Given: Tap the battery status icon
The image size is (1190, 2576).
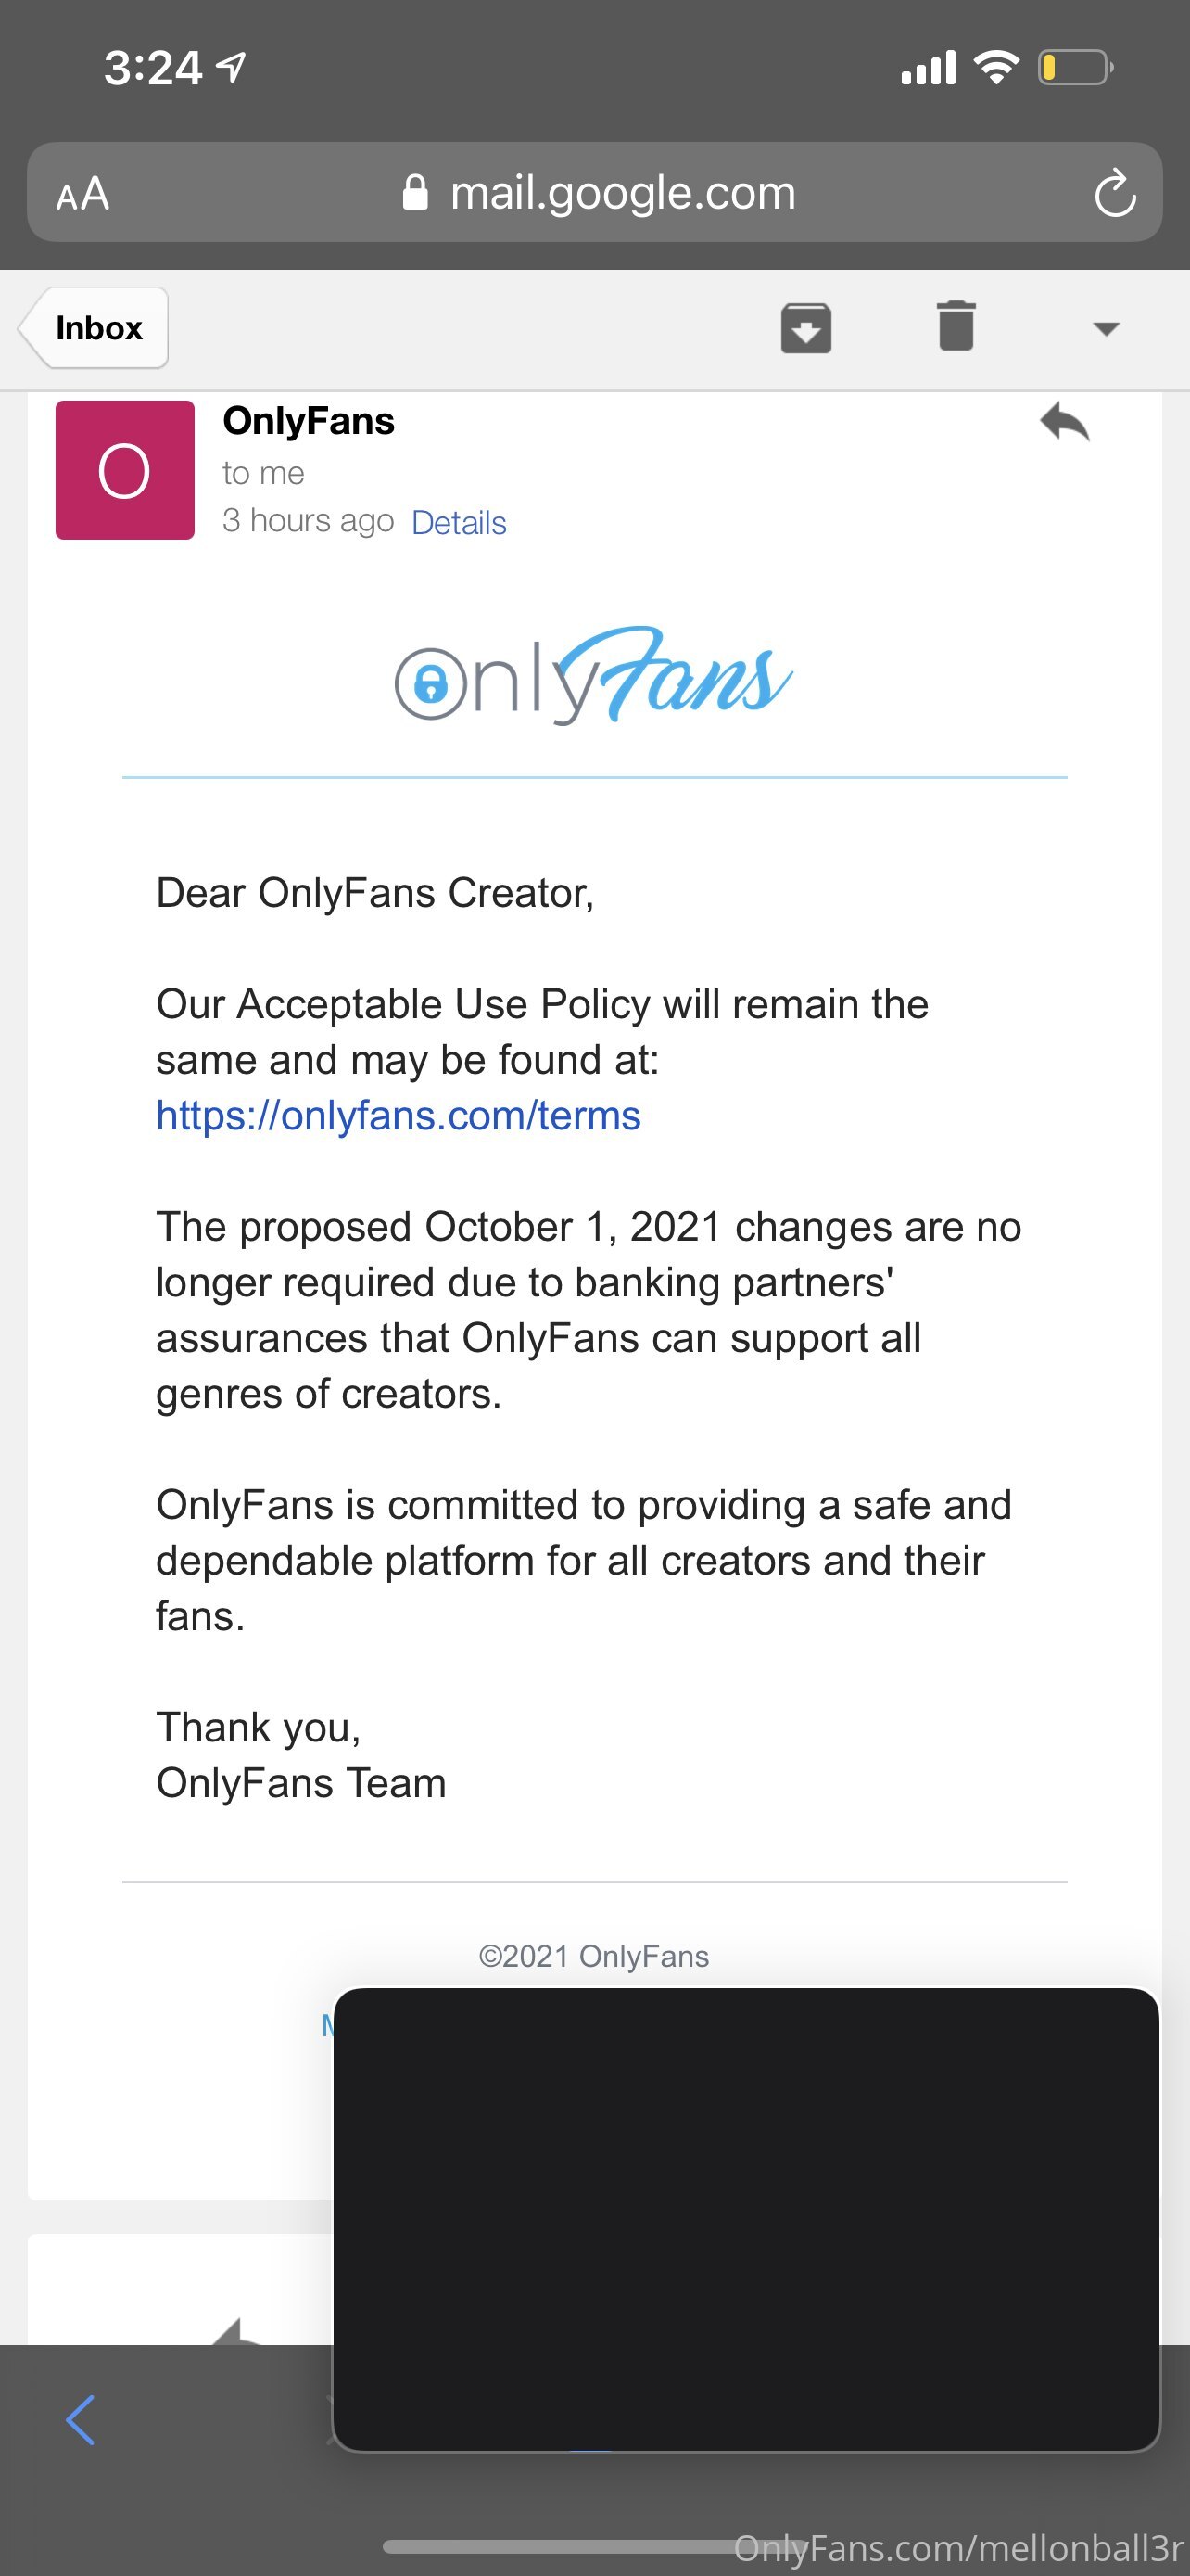Looking at the screenshot, I should (1075, 68).
